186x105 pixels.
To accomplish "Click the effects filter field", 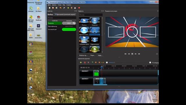I will pyautogui.click(x=91, y=15).
